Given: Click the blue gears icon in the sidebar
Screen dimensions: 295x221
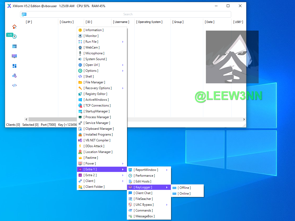Looking at the screenshot, I should 14,76.
